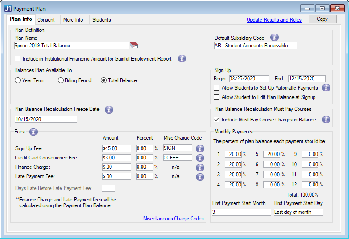Check Allow Student to Edit Plan Balance at Signup

[x=217, y=97]
